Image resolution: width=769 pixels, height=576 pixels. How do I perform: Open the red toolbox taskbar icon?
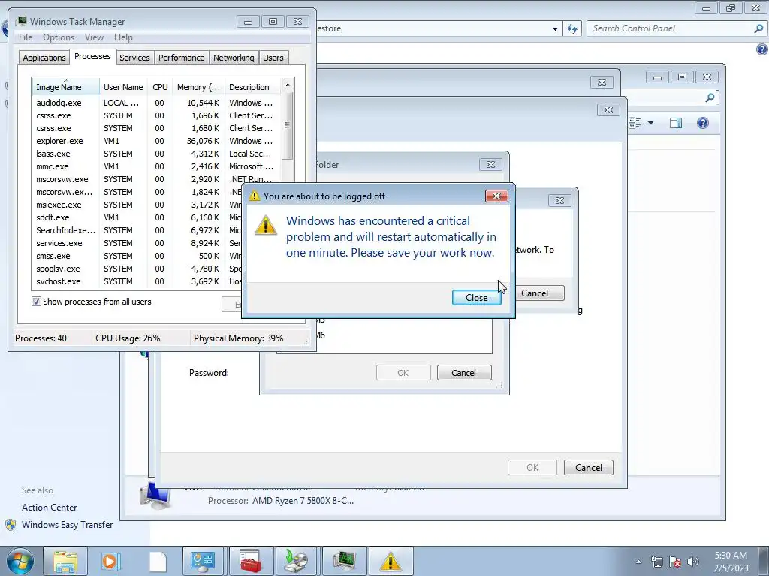250,561
